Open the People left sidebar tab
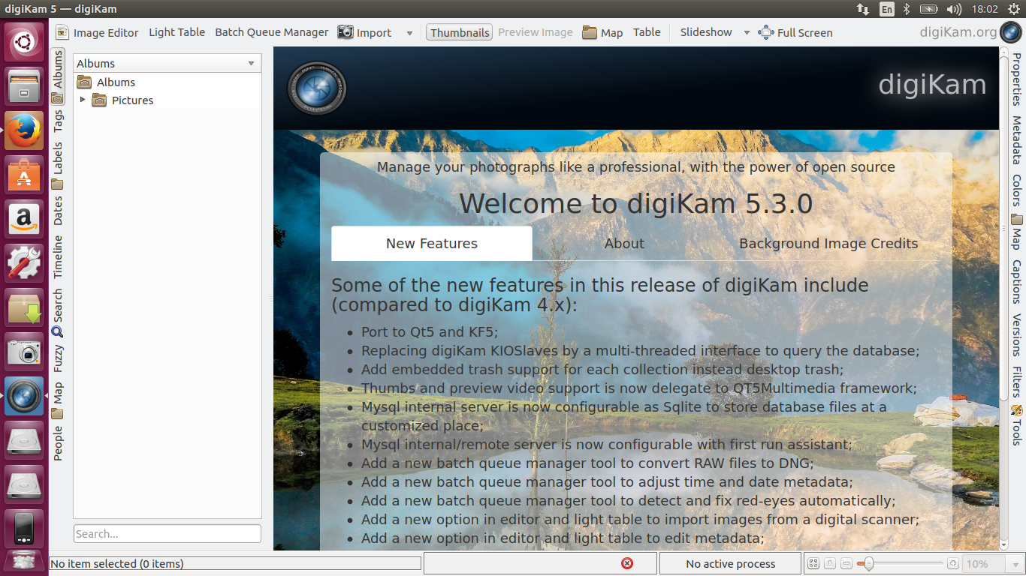1026x576 pixels. 58,442
